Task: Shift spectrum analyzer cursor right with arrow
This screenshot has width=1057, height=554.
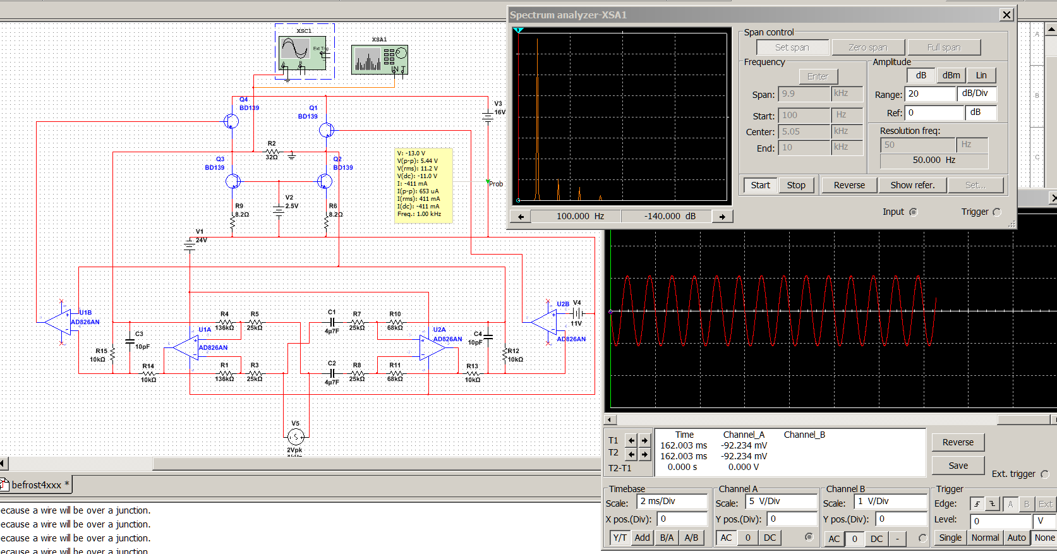Action: [722, 217]
